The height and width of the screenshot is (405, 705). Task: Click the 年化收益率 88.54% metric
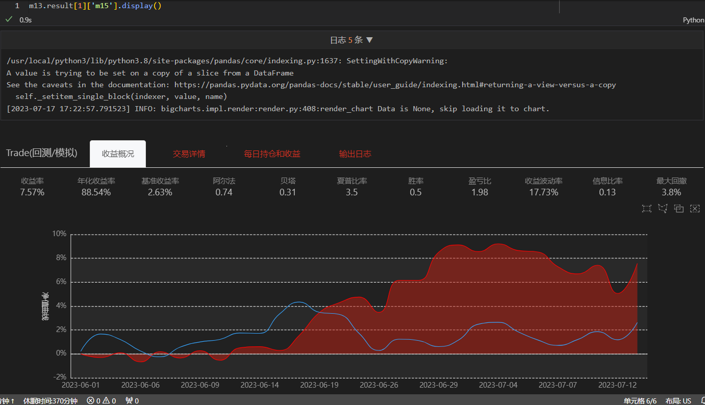click(x=96, y=187)
